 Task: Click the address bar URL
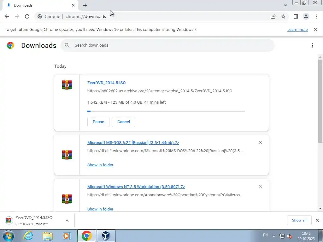coord(86,16)
